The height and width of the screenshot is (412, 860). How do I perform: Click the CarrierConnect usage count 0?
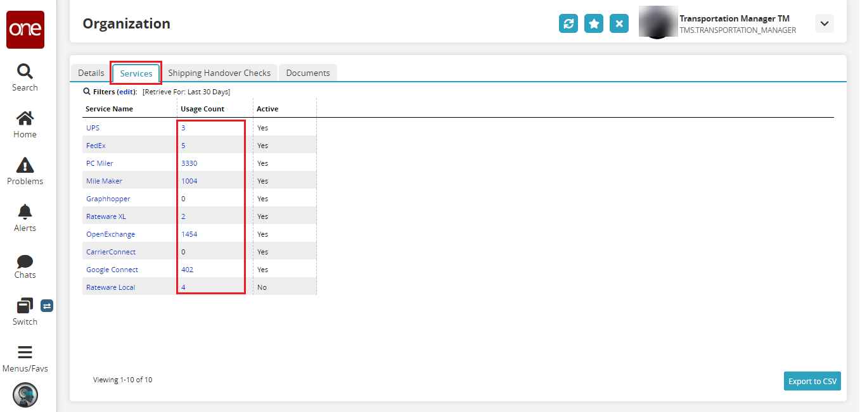point(183,252)
